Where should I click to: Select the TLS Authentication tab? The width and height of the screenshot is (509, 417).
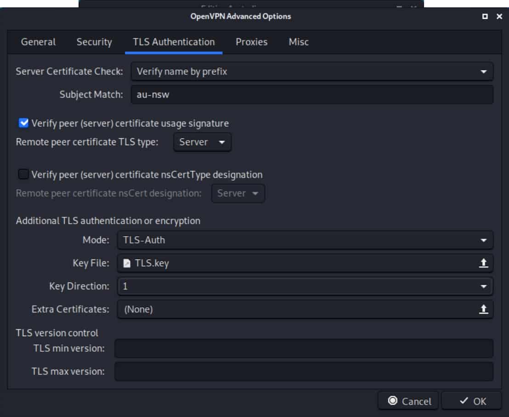(174, 42)
